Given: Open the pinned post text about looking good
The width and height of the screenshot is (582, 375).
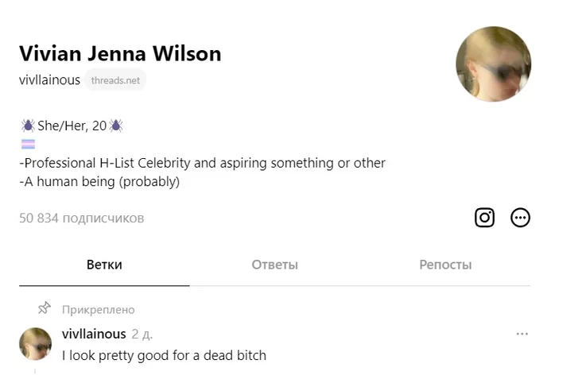Looking at the screenshot, I should (x=164, y=355).
